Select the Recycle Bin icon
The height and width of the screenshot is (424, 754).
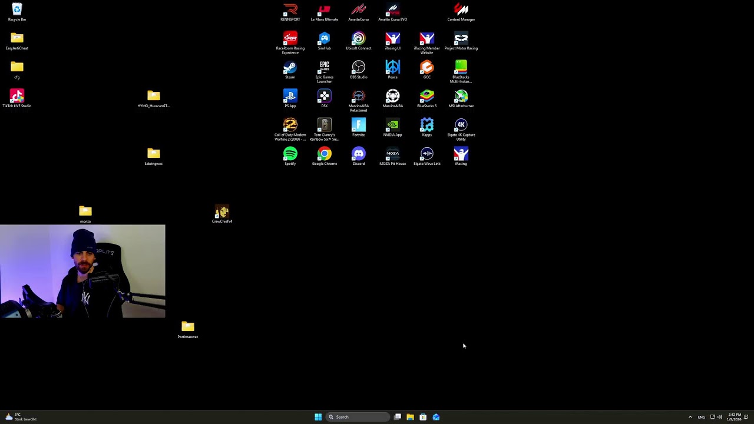point(16,12)
